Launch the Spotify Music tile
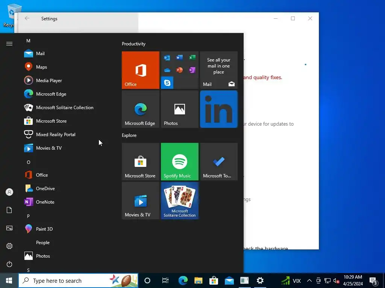This screenshot has height=288, width=385. pos(180,162)
